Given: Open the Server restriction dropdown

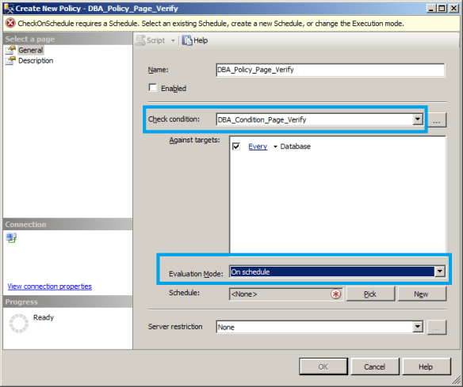Looking at the screenshot, I should (x=418, y=327).
